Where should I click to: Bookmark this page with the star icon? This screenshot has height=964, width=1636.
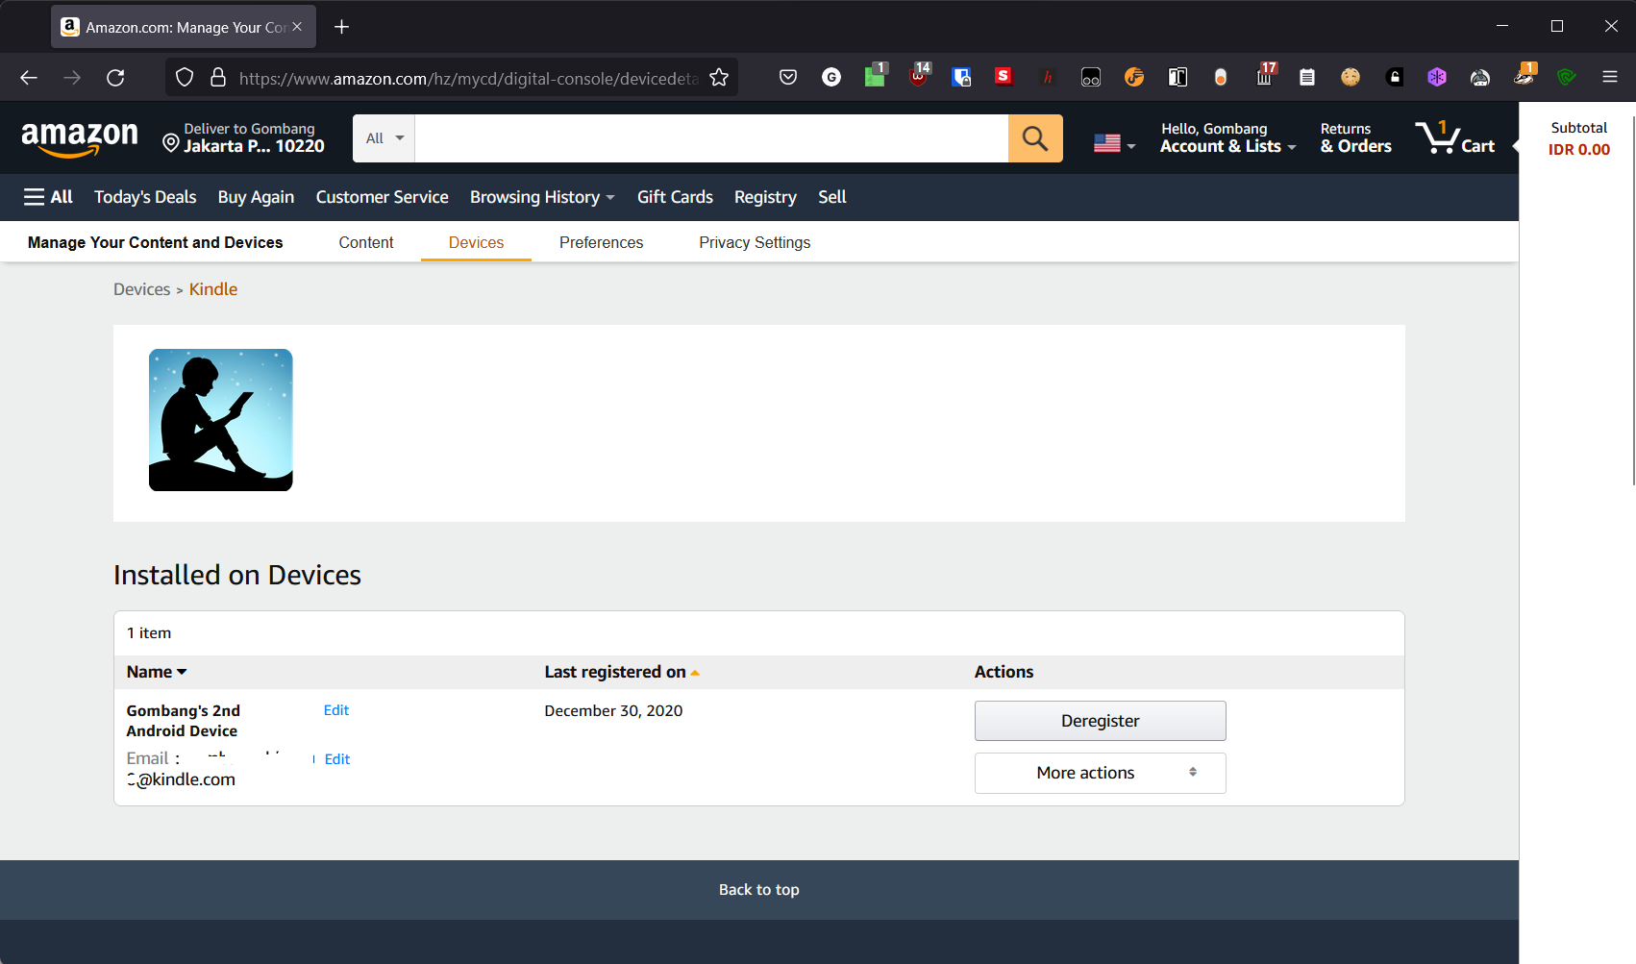719,78
